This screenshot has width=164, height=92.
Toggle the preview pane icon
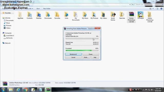157,9
